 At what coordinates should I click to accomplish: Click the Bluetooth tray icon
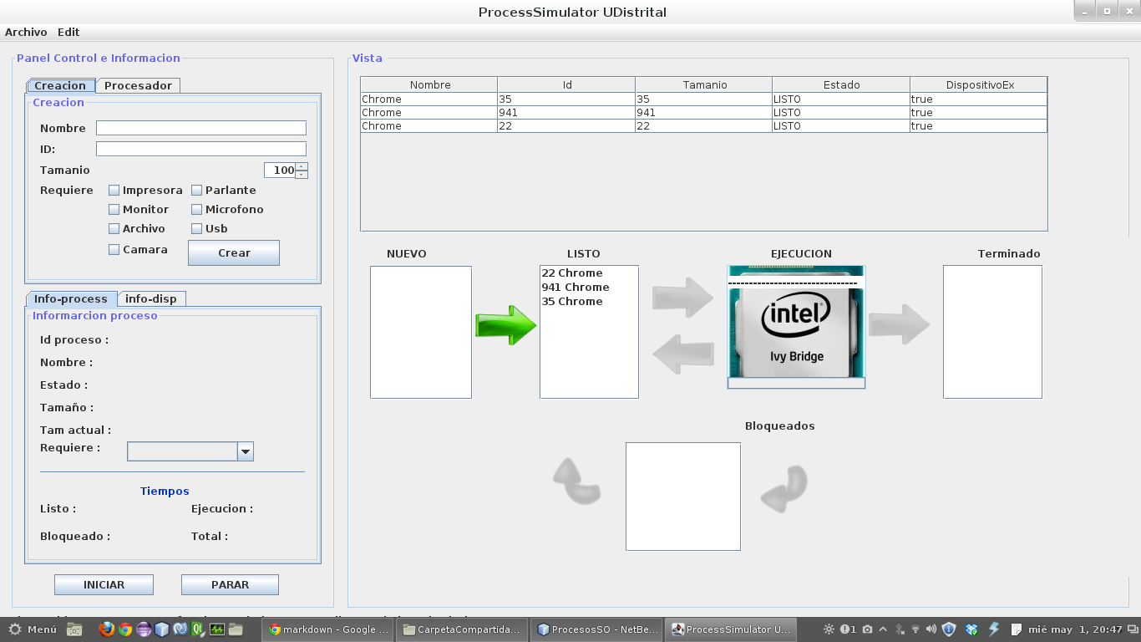[x=900, y=629]
